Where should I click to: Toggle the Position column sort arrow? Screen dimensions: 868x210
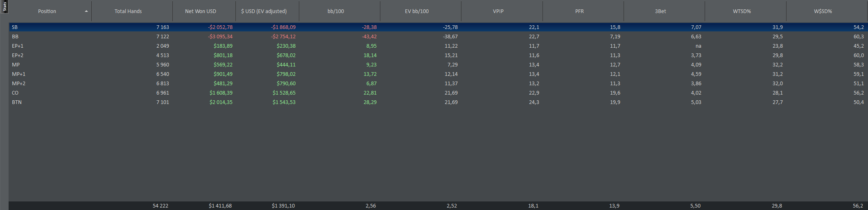pyautogui.click(x=86, y=11)
